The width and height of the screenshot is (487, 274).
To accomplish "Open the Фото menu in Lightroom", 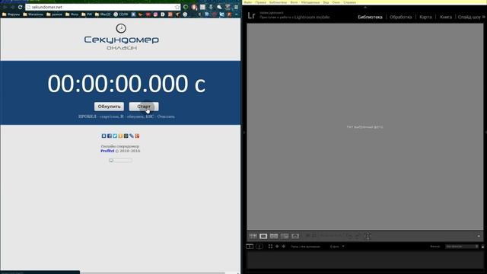I will 294,2.
